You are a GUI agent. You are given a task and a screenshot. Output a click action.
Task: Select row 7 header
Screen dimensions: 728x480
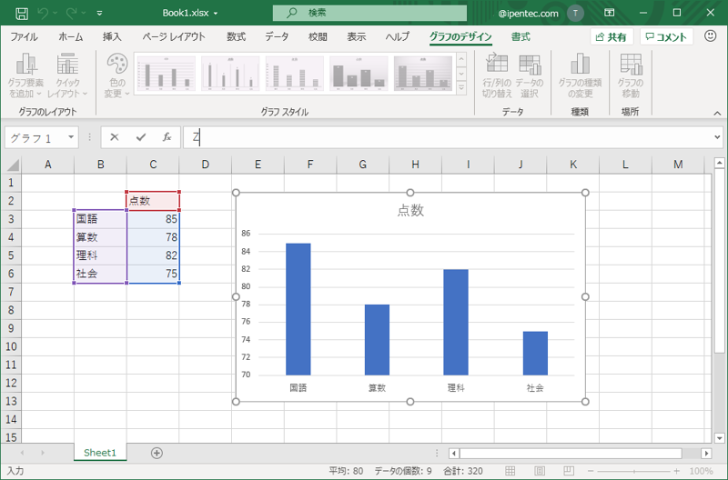click(11, 292)
